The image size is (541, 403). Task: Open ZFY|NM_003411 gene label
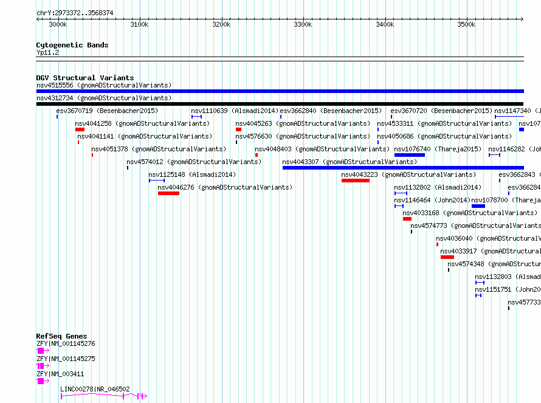tap(60, 374)
